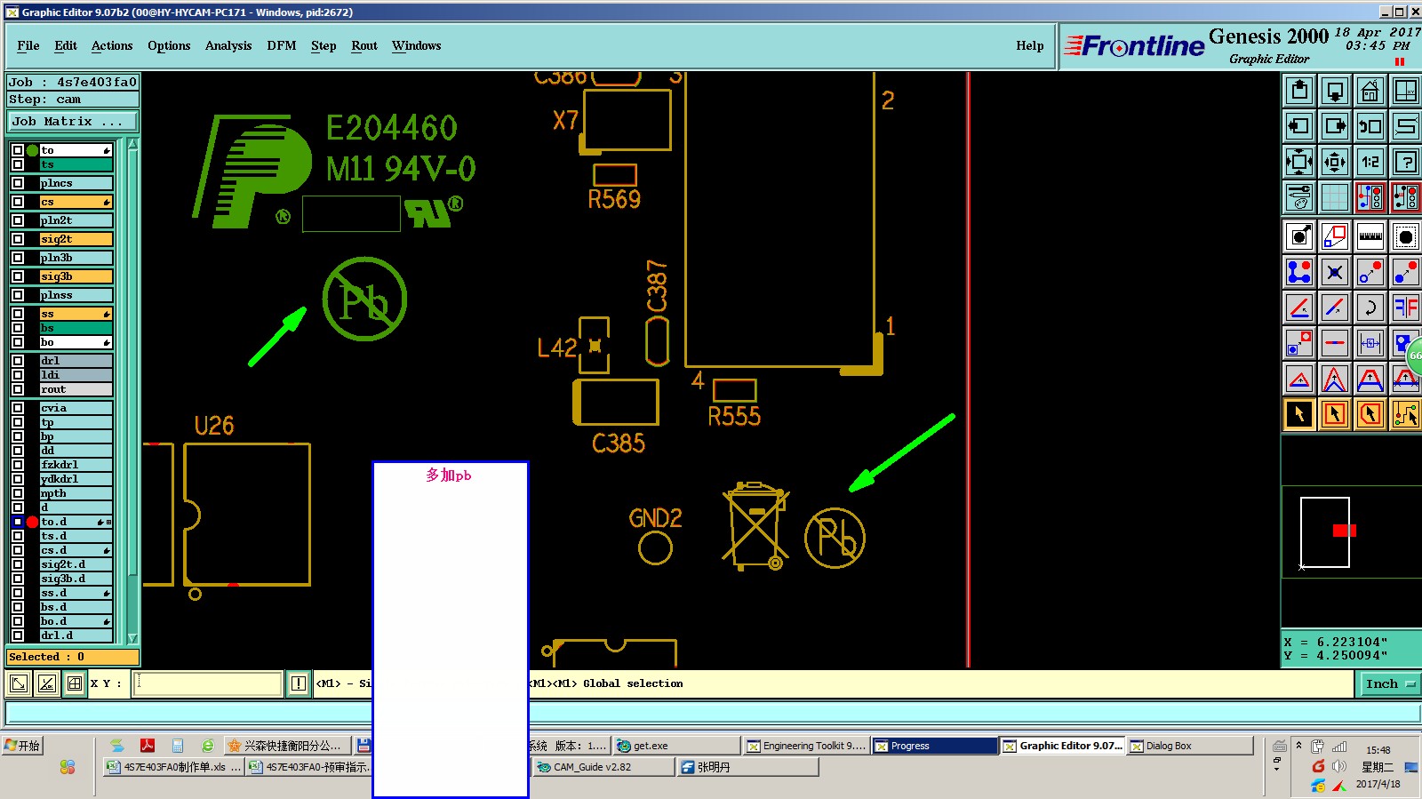1422x799 pixels.
Task: Toggle the checkbox for layer pln3b
Action: click(18, 258)
